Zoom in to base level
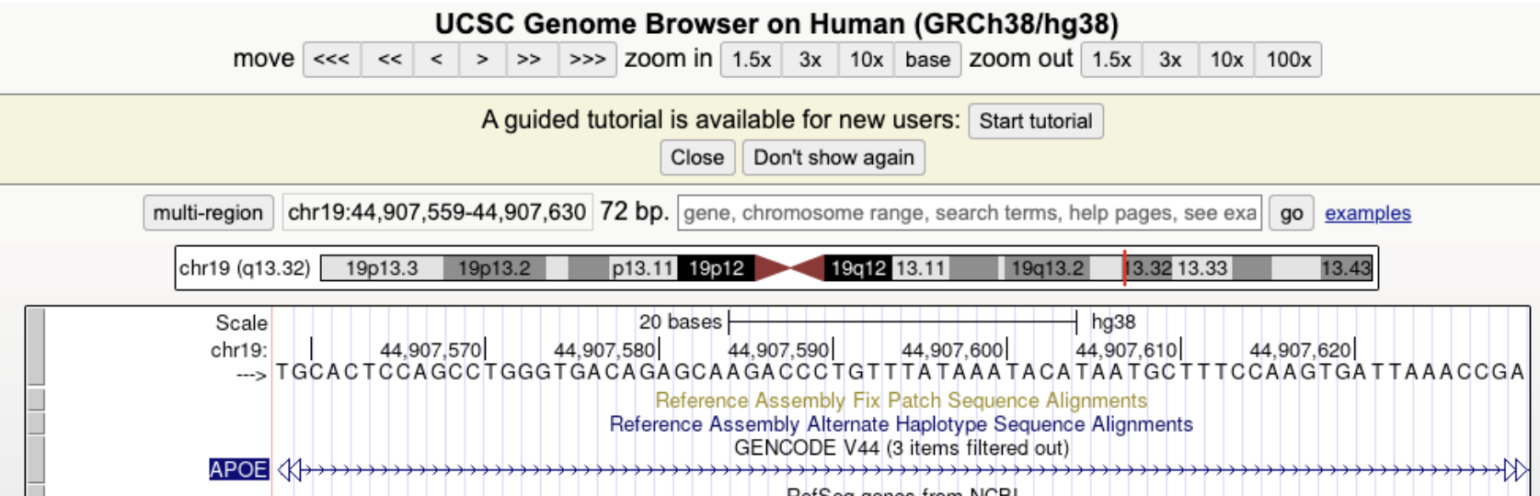 [927, 60]
